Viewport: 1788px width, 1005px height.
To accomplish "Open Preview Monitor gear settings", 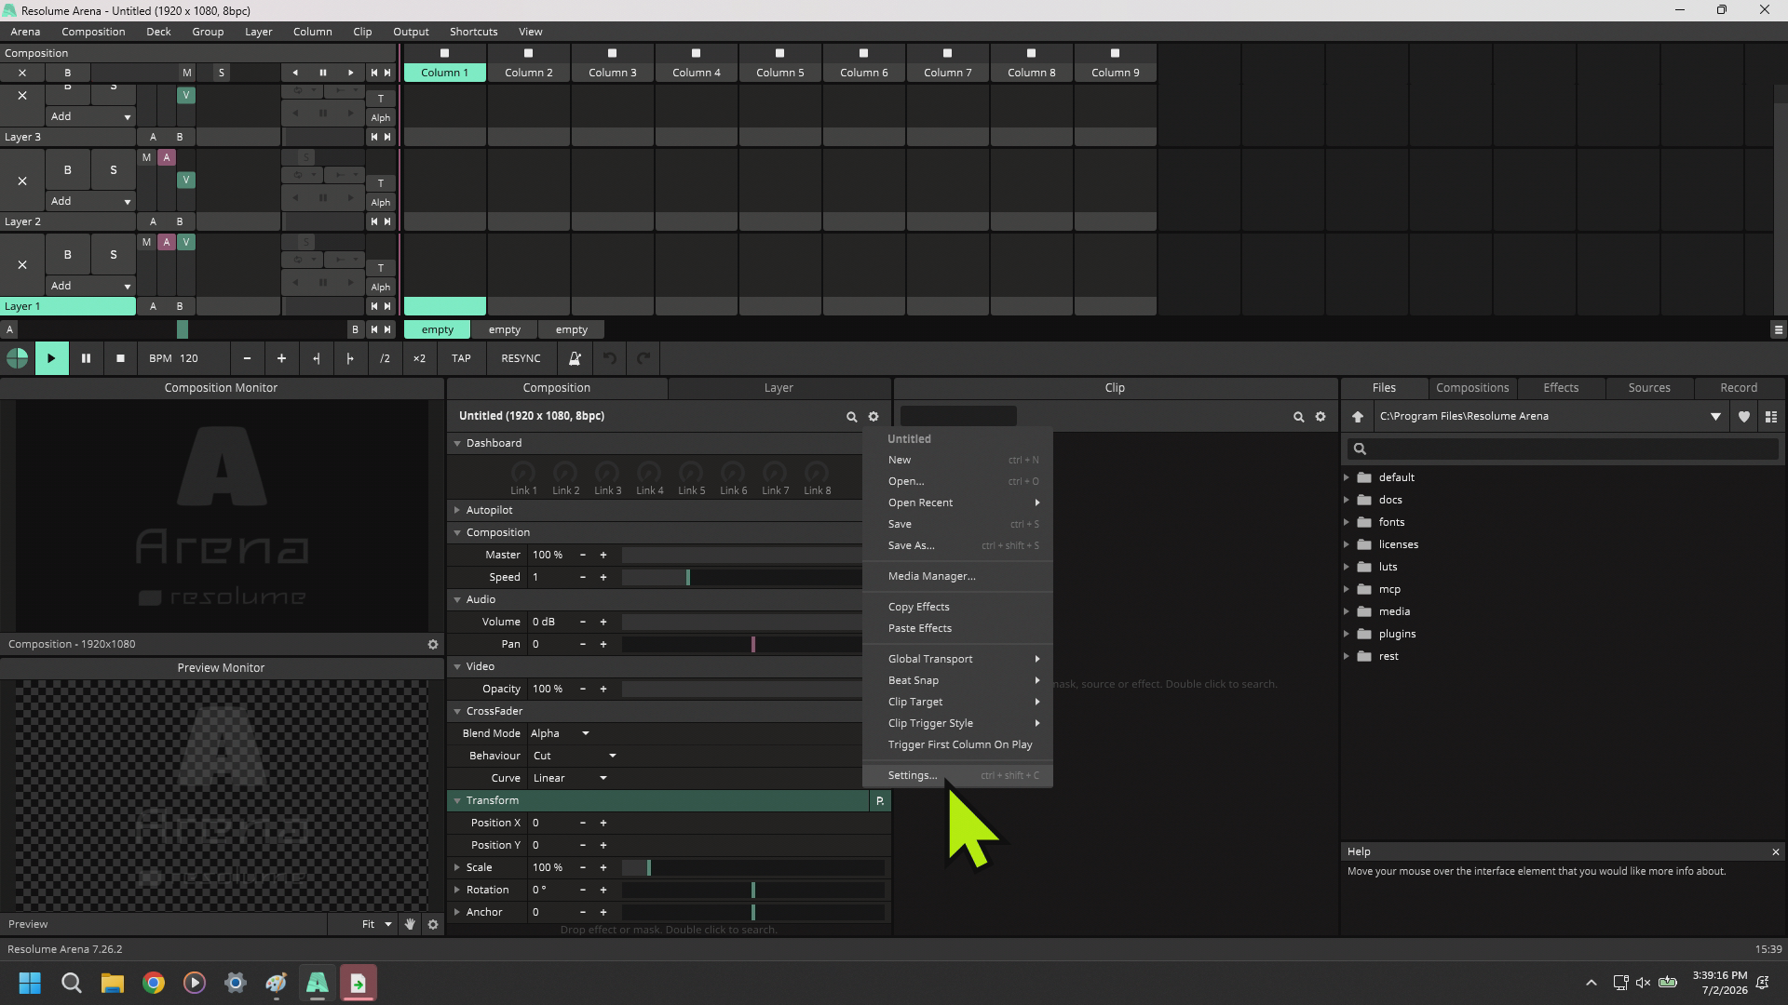I will coord(433,924).
